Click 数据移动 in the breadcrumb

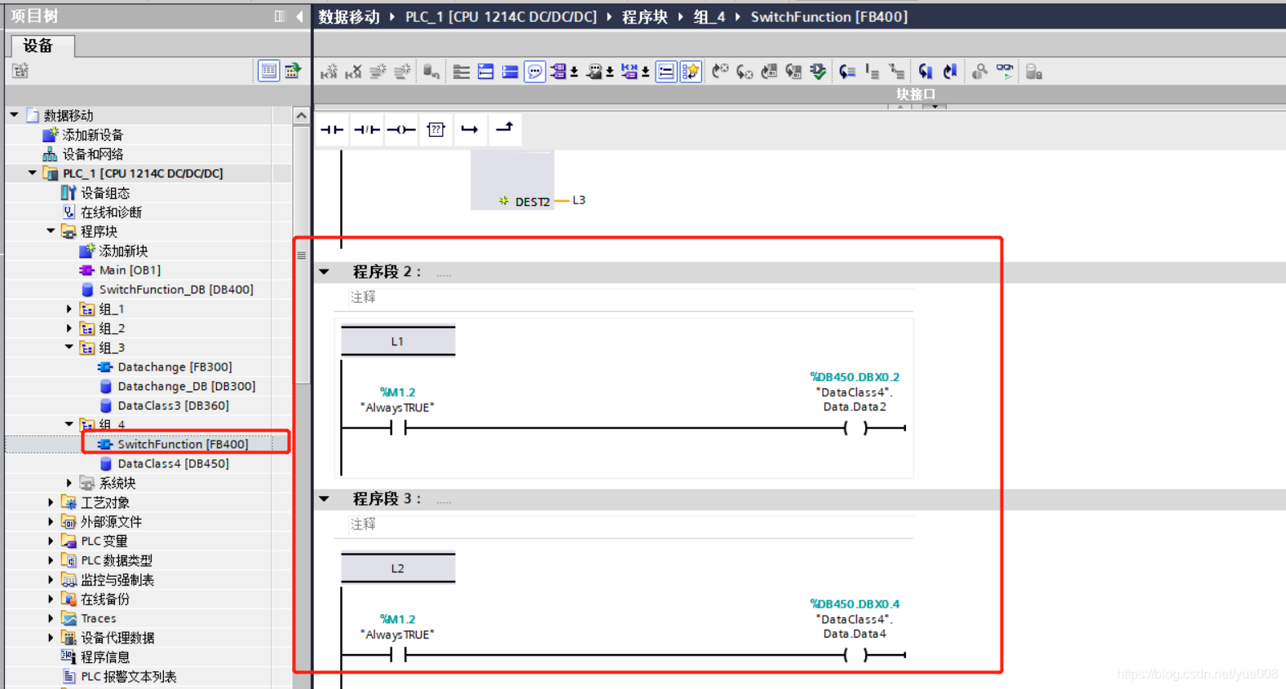[x=349, y=17]
